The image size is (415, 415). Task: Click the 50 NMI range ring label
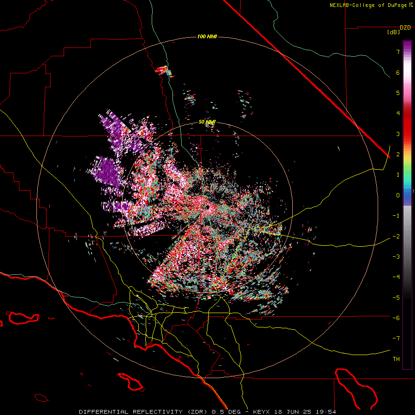click(x=207, y=122)
